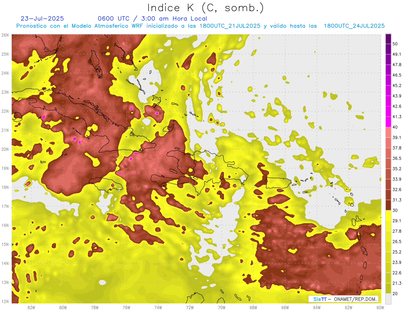404x312 pixels.
Task: Click the 22N latitude axis label
Action: click(x=5, y=111)
